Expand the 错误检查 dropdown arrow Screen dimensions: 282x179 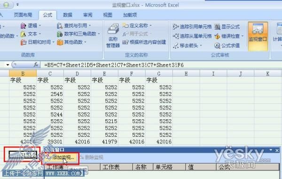pyautogui.click(x=243, y=36)
